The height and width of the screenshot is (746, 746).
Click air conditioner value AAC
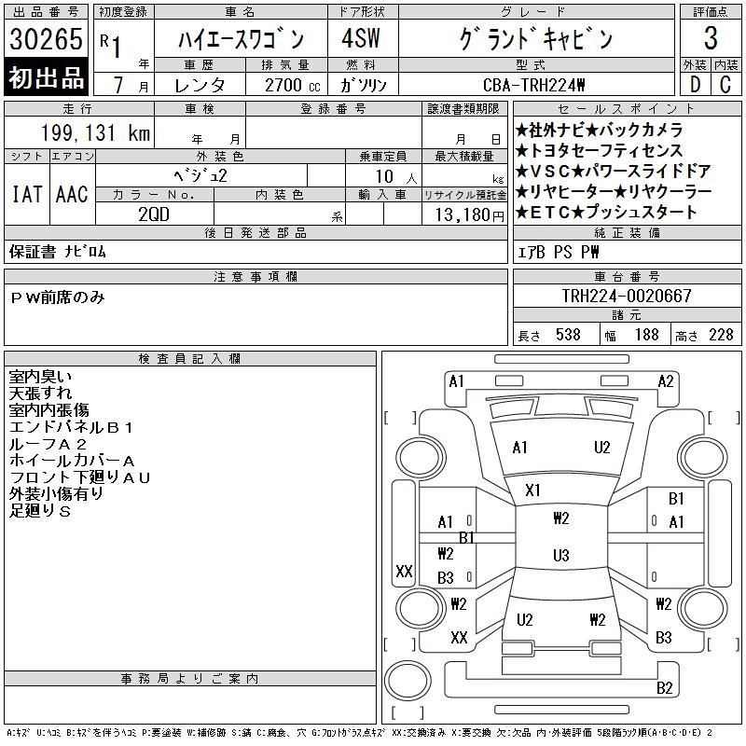coord(72,194)
